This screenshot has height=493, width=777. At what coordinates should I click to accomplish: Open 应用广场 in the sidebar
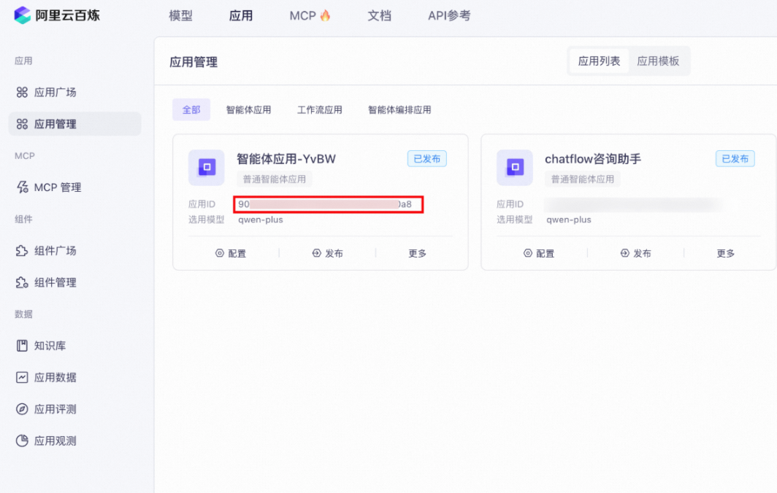pyautogui.click(x=55, y=93)
